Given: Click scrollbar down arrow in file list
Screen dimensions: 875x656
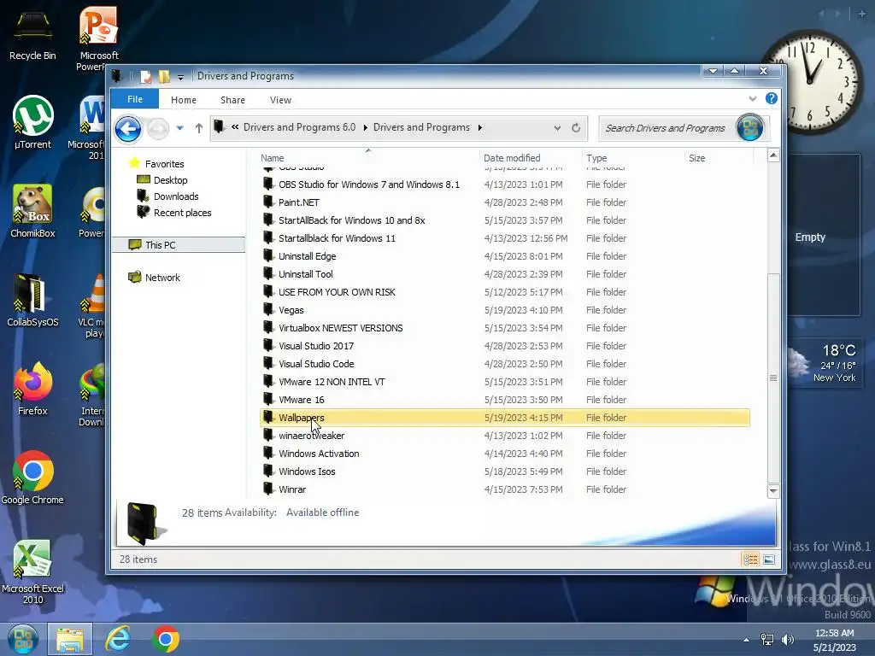Looking at the screenshot, I should point(772,491).
